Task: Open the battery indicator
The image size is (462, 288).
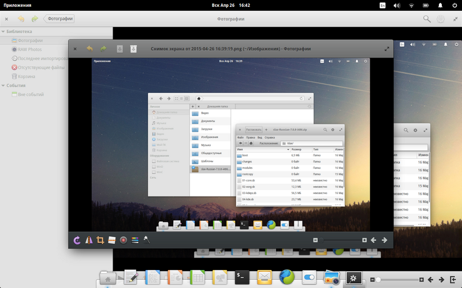Action: [426, 5]
